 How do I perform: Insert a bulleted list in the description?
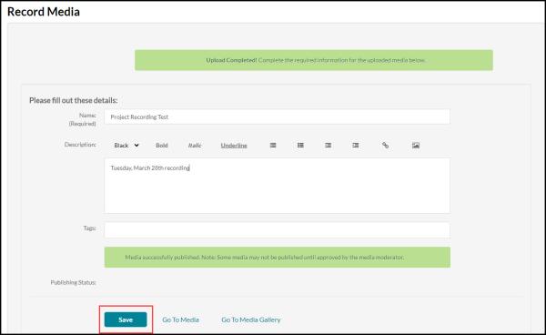click(300, 146)
